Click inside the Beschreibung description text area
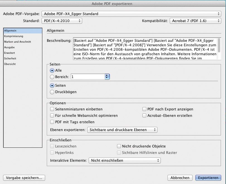226x184 pixels. 145,49
